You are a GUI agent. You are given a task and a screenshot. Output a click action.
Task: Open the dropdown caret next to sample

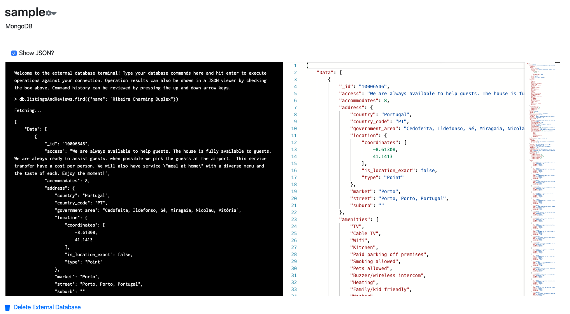pyautogui.click(x=54, y=13)
